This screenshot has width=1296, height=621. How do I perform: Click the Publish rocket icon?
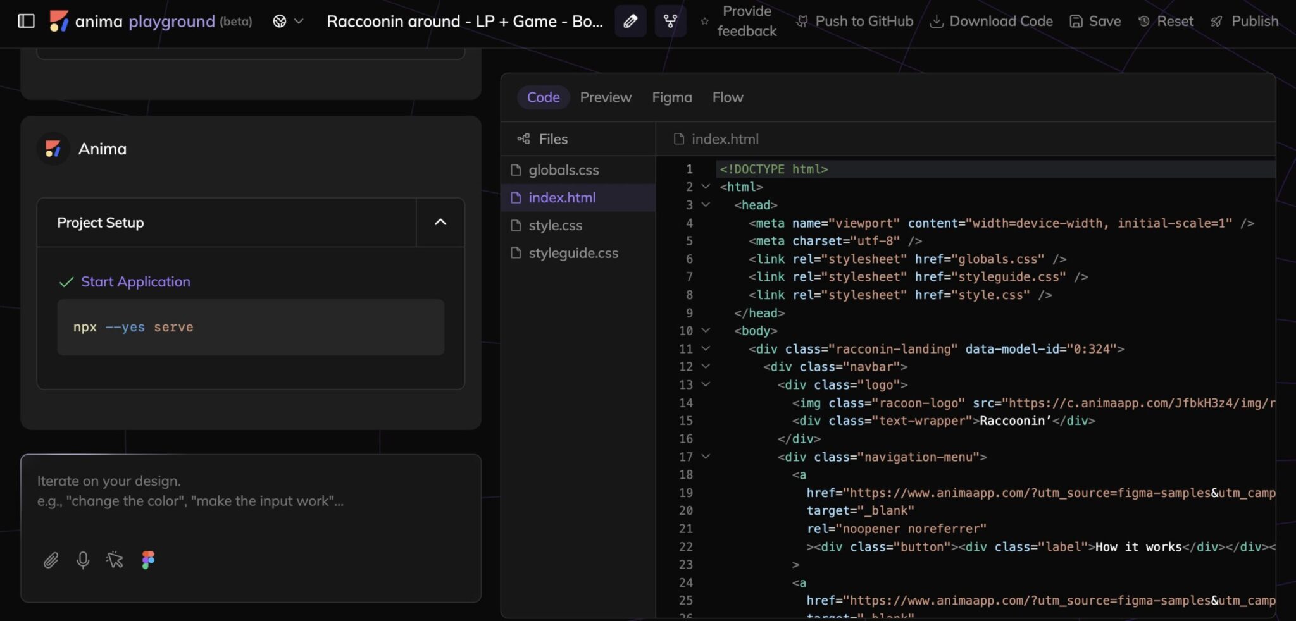point(1216,21)
